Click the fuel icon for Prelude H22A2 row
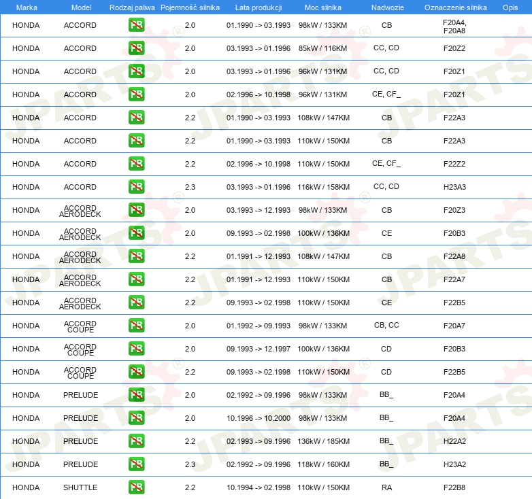Image resolution: width=532 pixels, height=499 pixels. coord(136,441)
